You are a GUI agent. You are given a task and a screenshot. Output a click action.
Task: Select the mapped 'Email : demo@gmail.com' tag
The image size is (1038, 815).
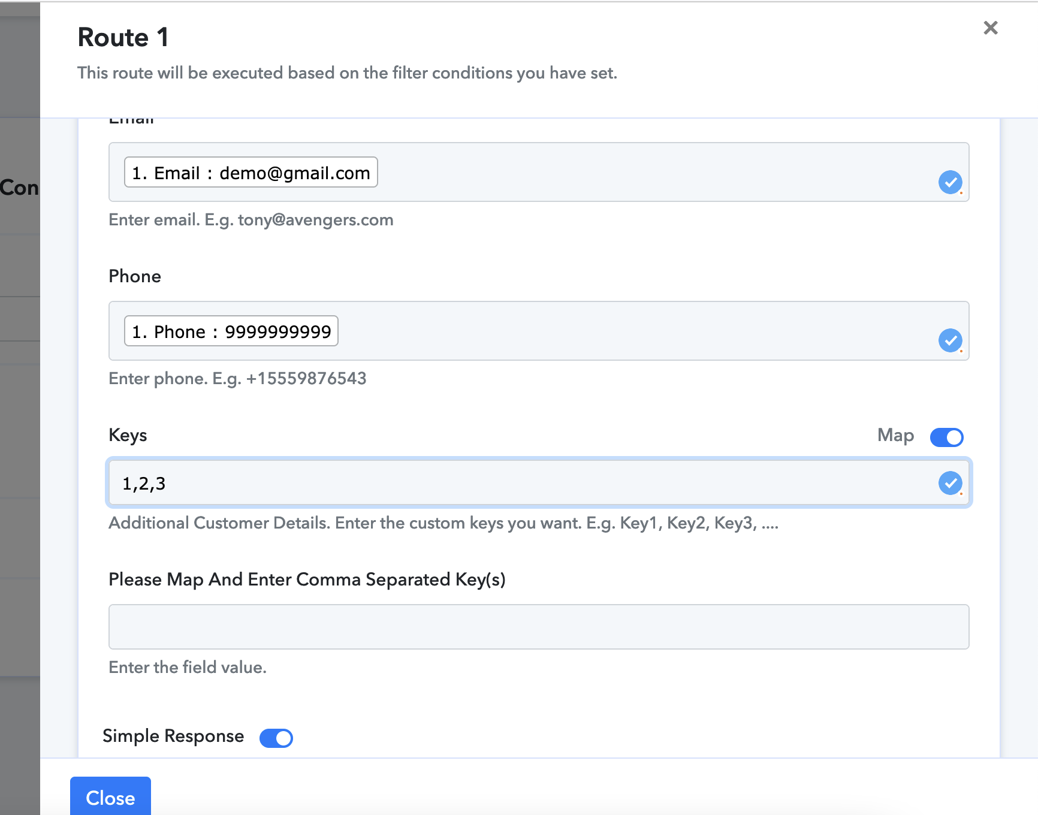tap(251, 173)
